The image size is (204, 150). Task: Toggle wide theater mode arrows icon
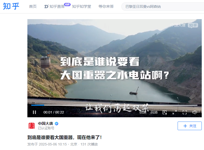tap(175, 112)
